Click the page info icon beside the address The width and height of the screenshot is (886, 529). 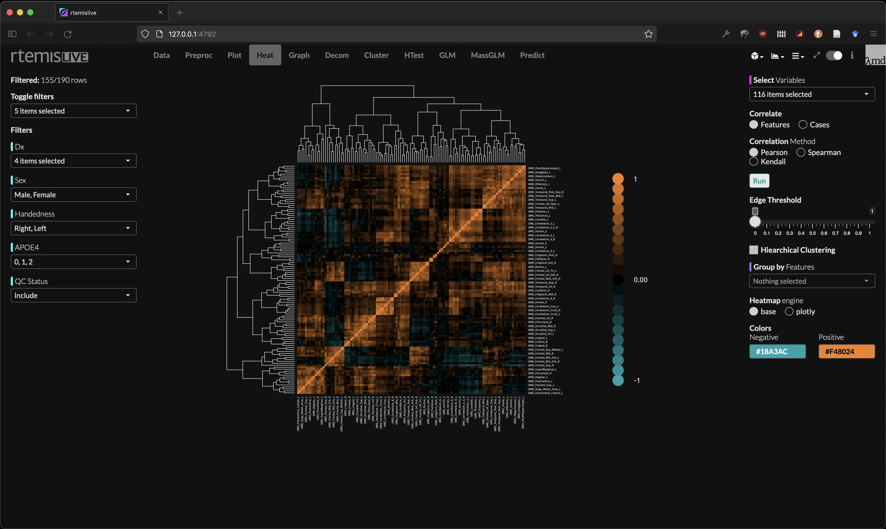(159, 34)
